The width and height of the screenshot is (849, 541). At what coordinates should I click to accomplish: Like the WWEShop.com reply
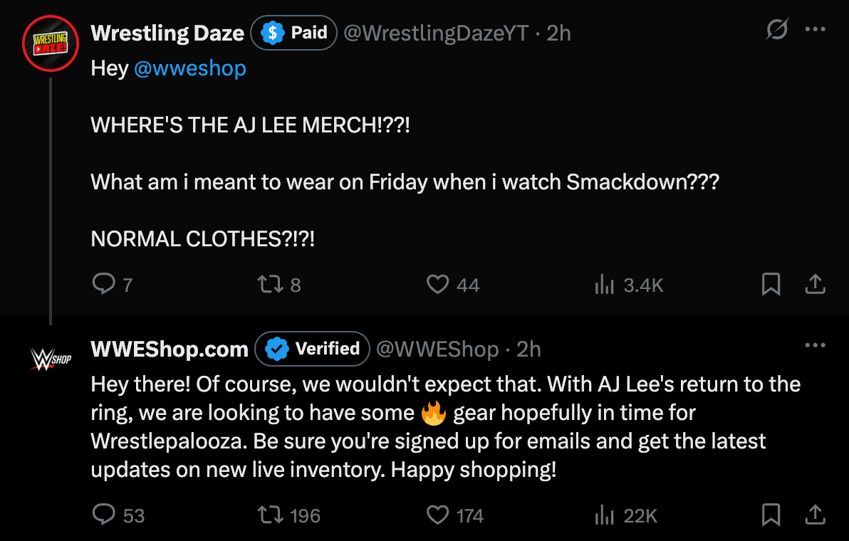[x=437, y=515]
